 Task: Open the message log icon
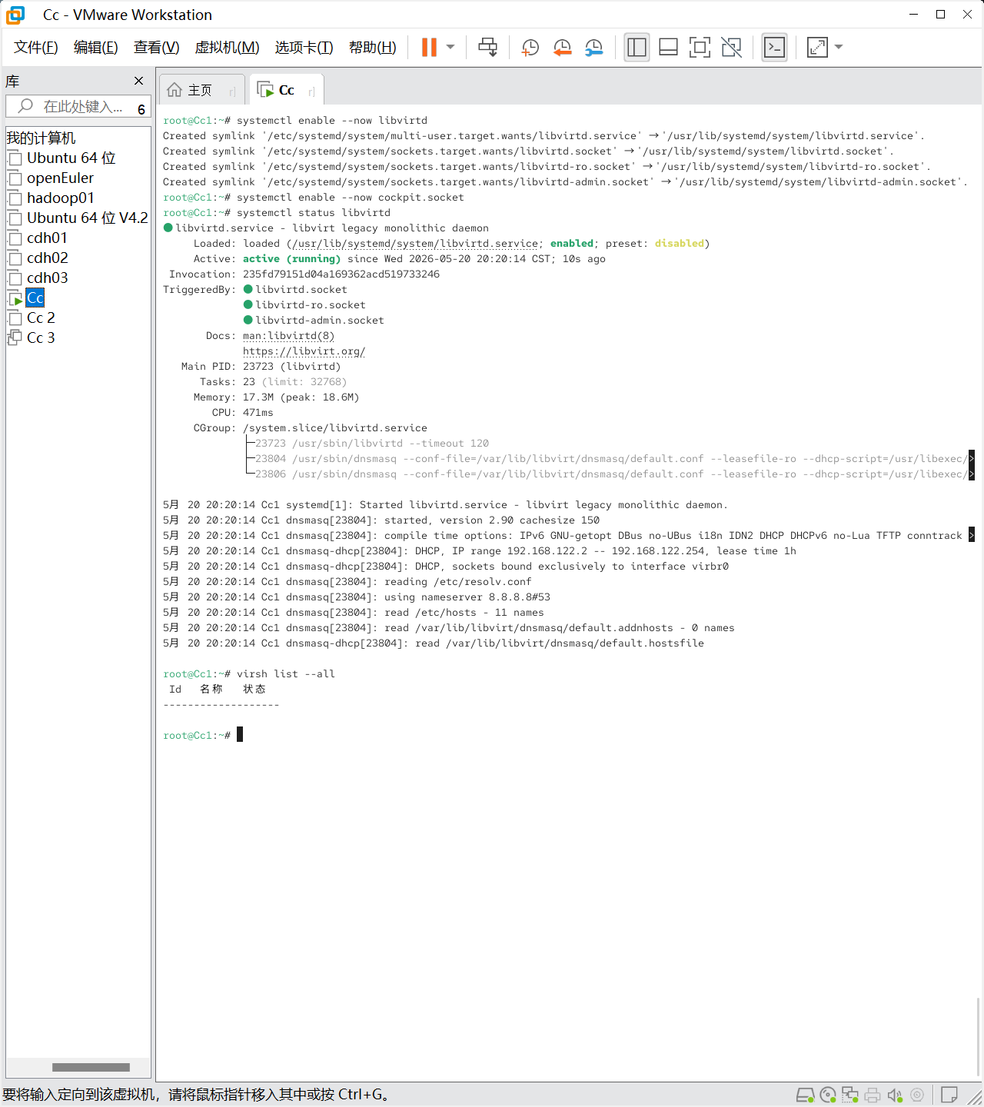949,1095
